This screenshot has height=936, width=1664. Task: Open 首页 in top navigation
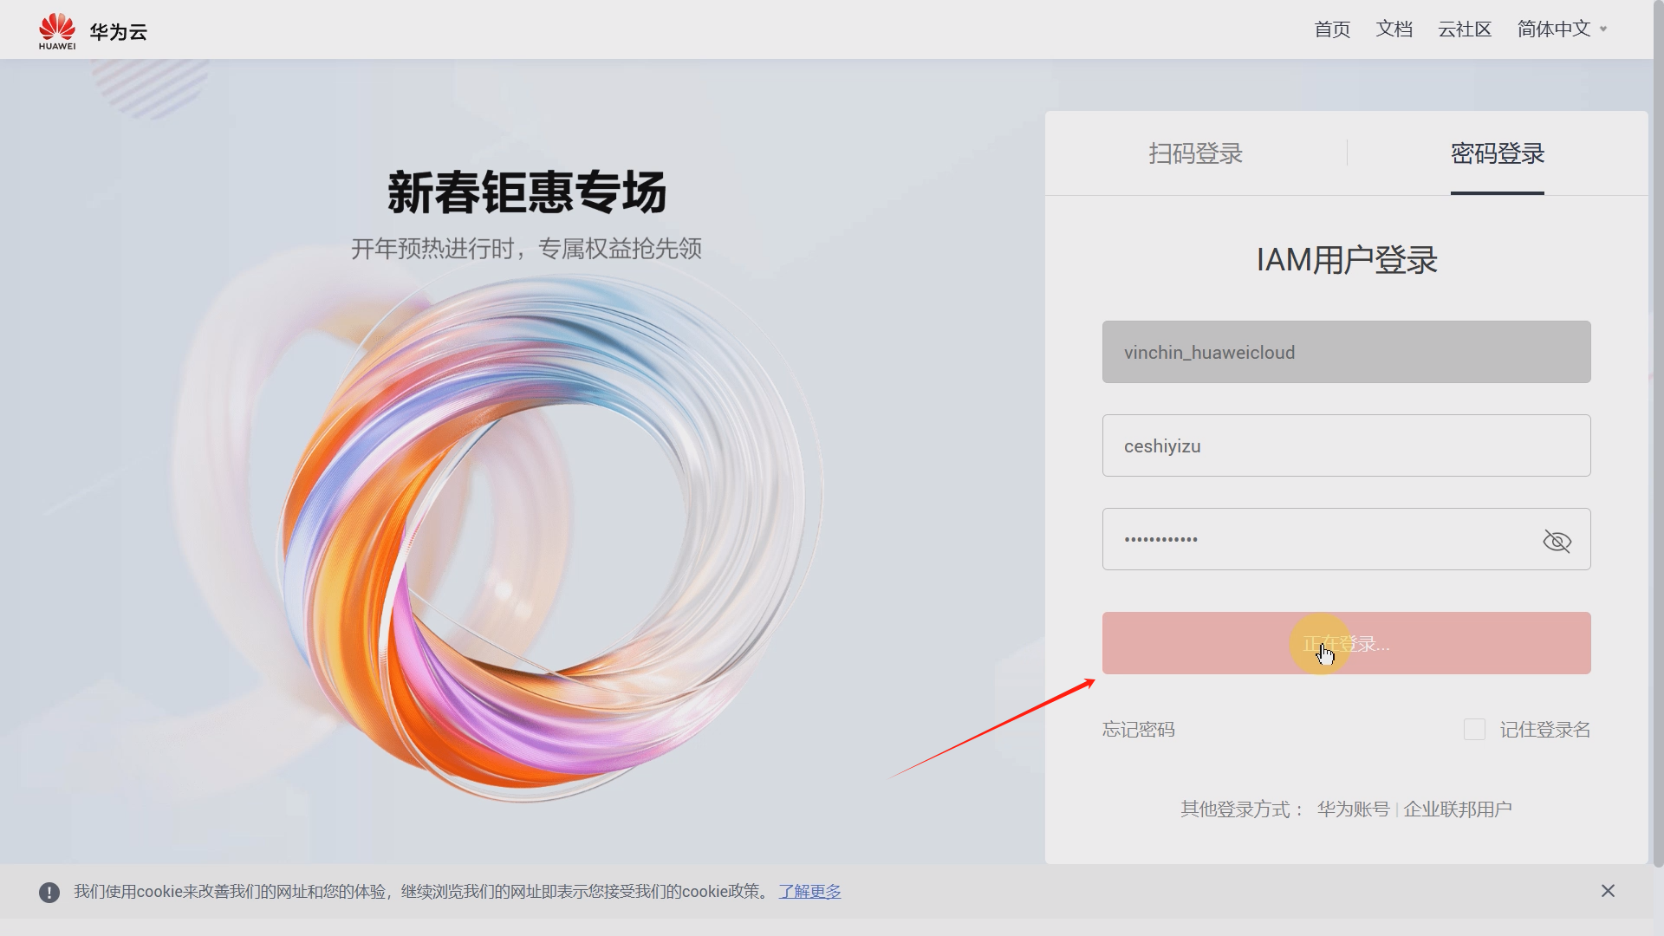click(x=1332, y=29)
